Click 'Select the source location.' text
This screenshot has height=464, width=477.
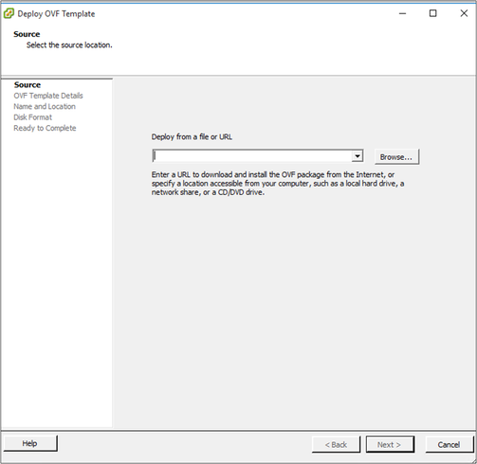(x=69, y=45)
